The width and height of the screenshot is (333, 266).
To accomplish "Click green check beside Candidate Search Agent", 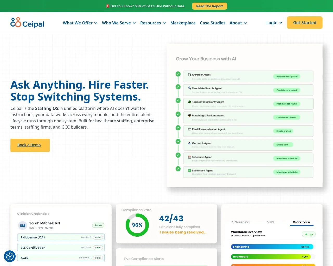I will point(178,87).
